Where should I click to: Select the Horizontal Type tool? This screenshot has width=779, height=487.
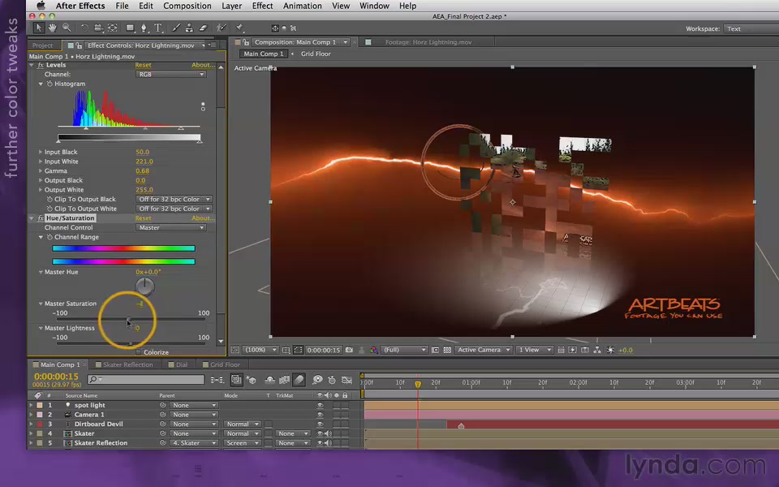point(158,28)
